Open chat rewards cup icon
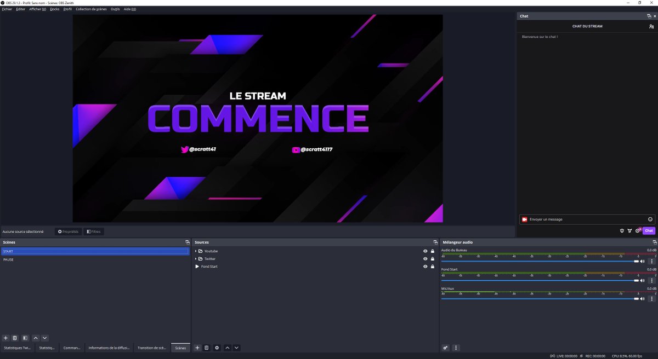The image size is (658, 359). pos(629,231)
